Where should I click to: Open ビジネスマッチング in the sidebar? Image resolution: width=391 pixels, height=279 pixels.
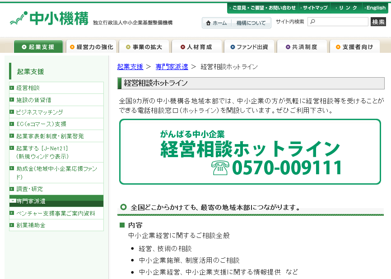tap(40, 112)
